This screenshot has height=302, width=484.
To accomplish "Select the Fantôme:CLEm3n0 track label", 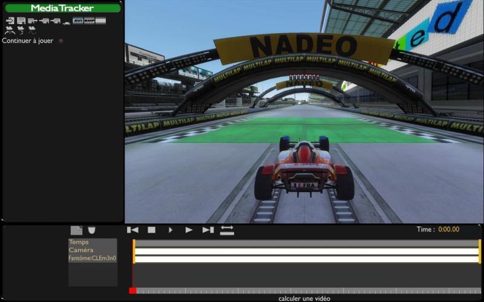I will [x=93, y=258].
